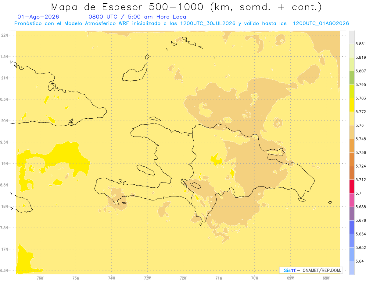The image size is (366, 282).
Task: Click the legend value 5.795
Action: 361,85
